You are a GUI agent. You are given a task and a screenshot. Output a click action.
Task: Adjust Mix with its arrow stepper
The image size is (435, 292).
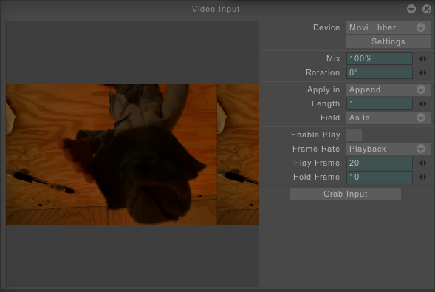pyautogui.click(x=422, y=58)
